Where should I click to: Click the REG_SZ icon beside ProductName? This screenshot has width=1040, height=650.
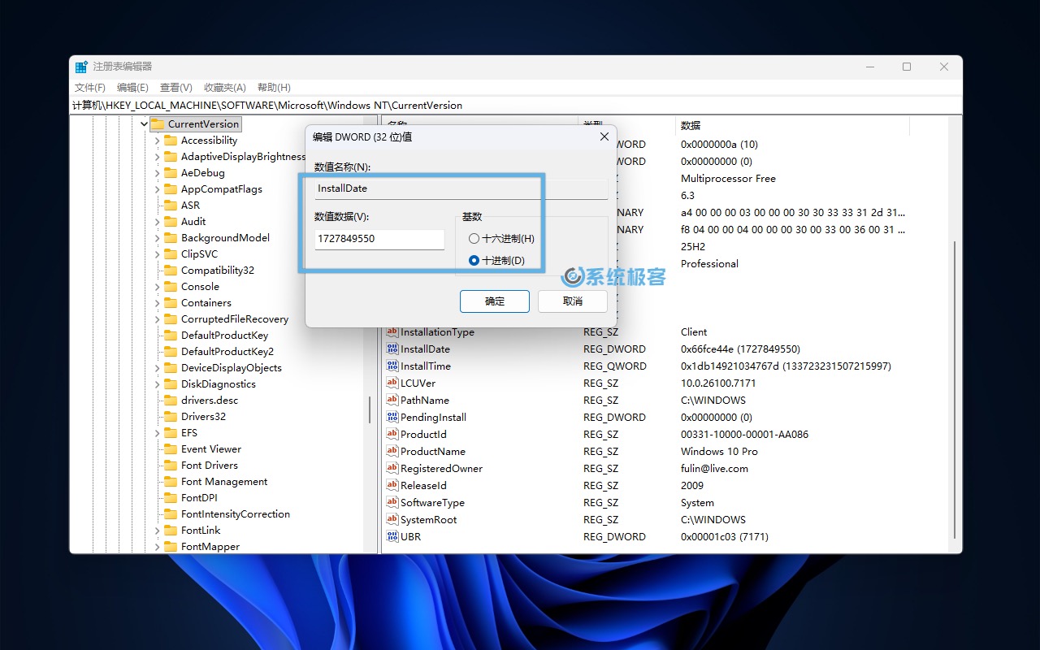click(391, 451)
